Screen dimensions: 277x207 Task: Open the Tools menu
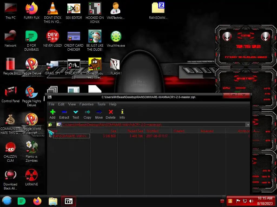pyautogui.click(x=101, y=104)
